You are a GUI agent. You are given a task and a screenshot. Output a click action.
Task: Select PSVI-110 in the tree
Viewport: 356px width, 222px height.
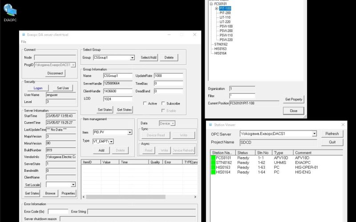(x=226, y=36)
